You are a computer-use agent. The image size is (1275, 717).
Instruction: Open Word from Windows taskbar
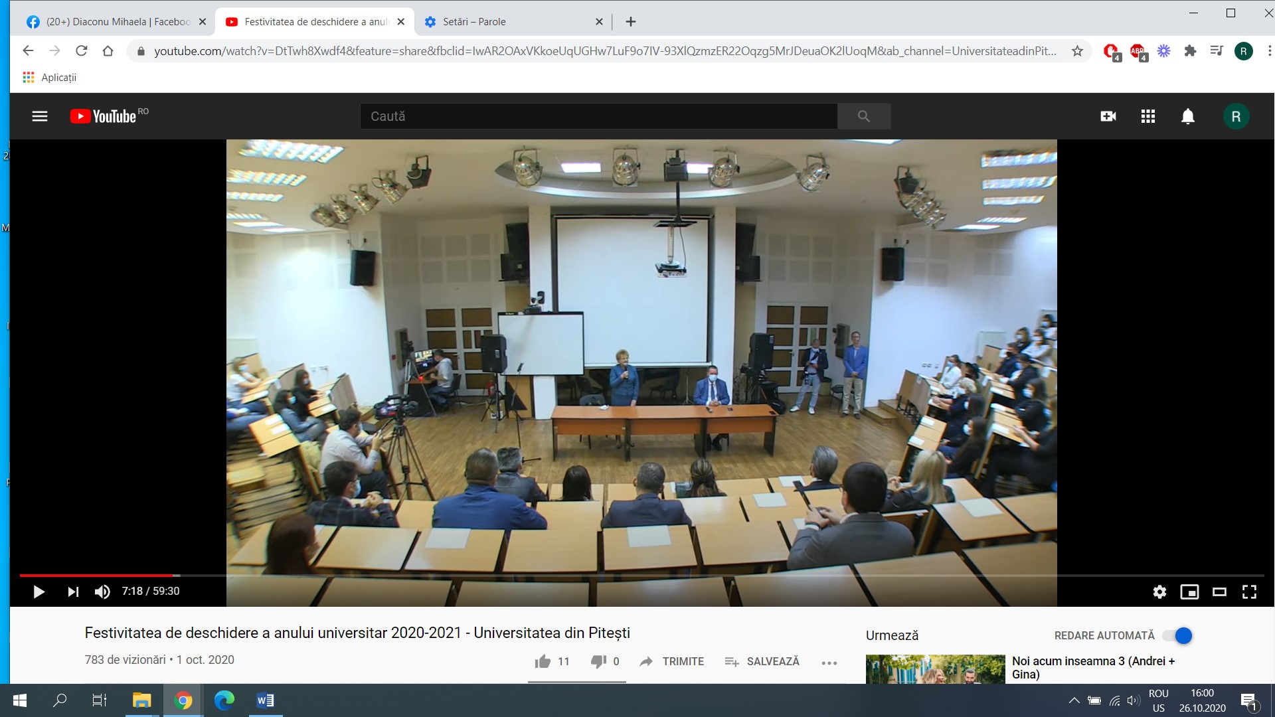pos(265,700)
